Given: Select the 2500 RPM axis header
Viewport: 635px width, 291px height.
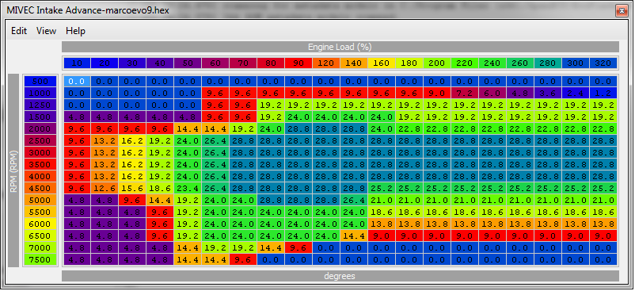Looking at the screenshot, I should [x=40, y=141].
